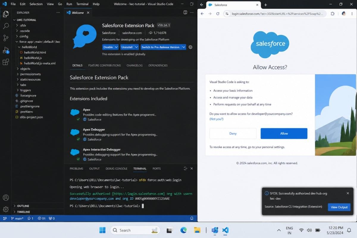Open editor more actions ellipsis

[192, 12]
